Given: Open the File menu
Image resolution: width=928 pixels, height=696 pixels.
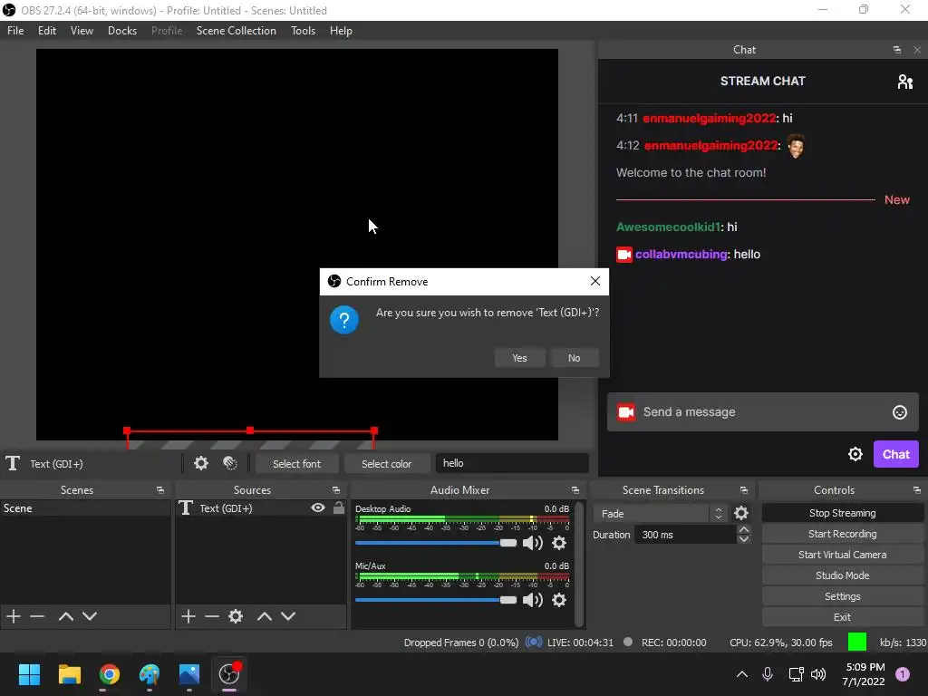Looking at the screenshot, I should tap(15, 31).
